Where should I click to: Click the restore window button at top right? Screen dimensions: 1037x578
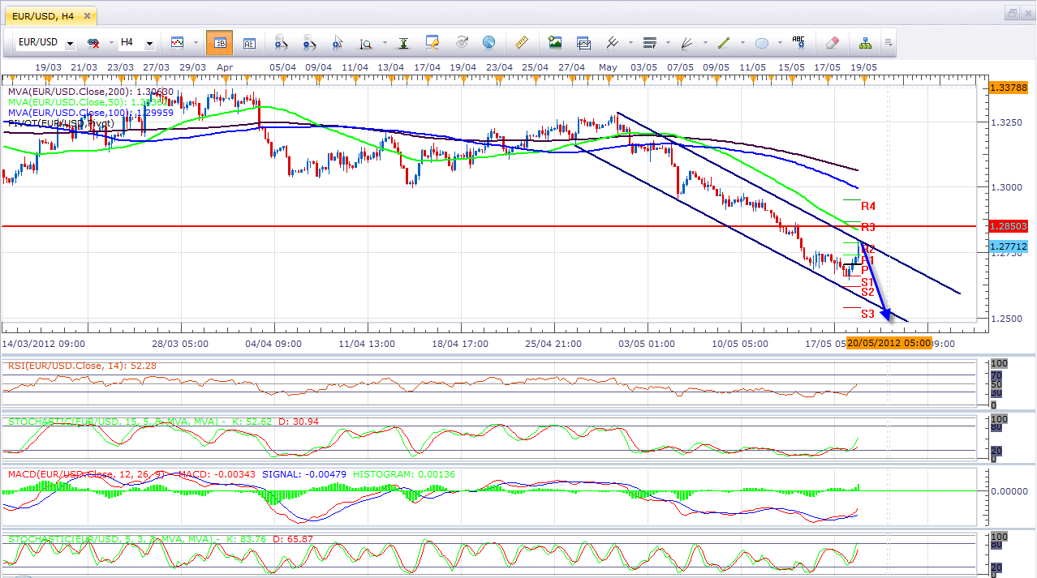coord(1012,13)
